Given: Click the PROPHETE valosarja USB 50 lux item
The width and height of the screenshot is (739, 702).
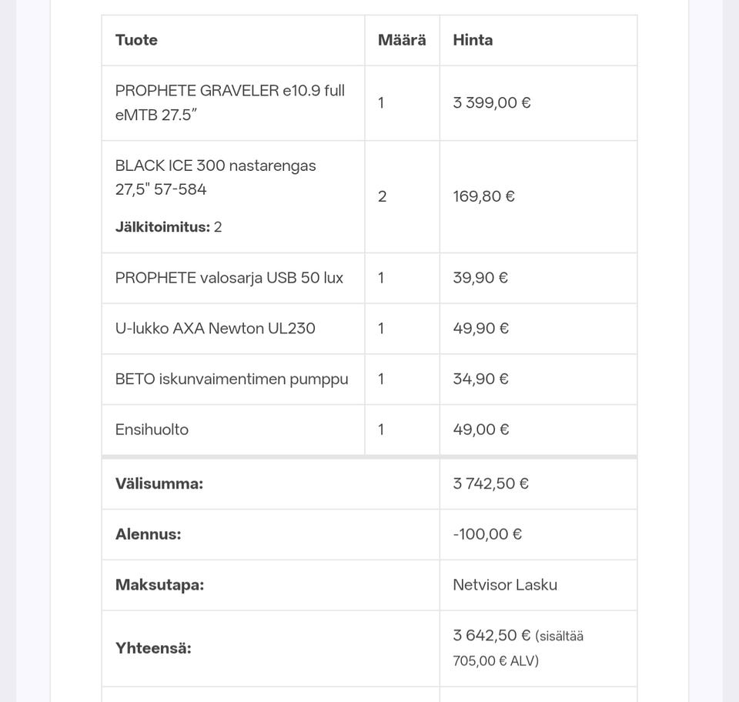Looking at the screenshot, I should pyautogui.click(x=229, y=278).
